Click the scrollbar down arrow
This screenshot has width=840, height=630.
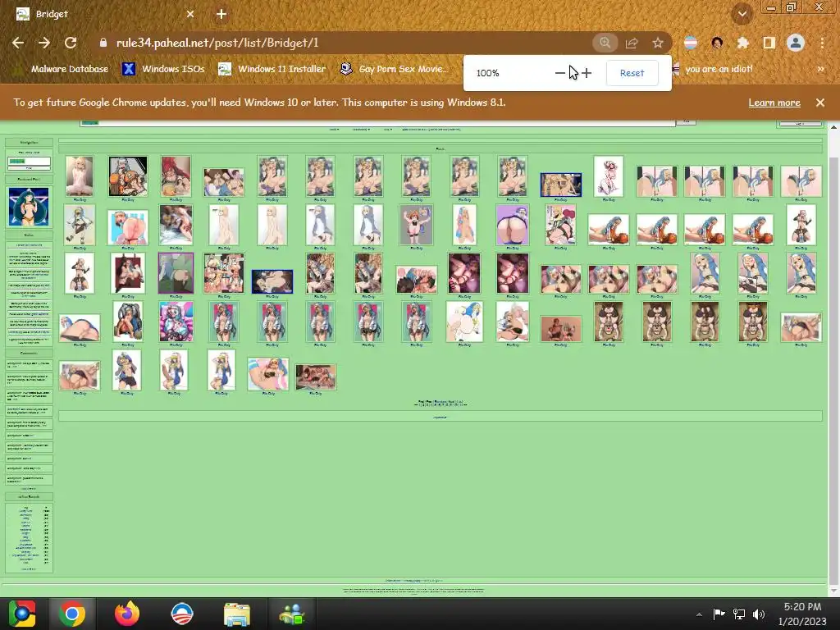[833, 591]
